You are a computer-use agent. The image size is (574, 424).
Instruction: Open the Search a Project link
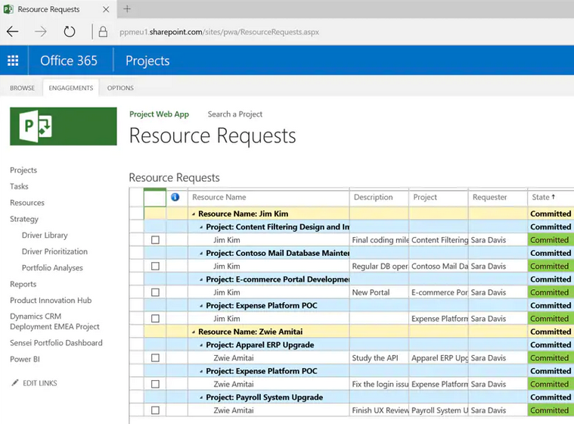click(x=235, y=114)
